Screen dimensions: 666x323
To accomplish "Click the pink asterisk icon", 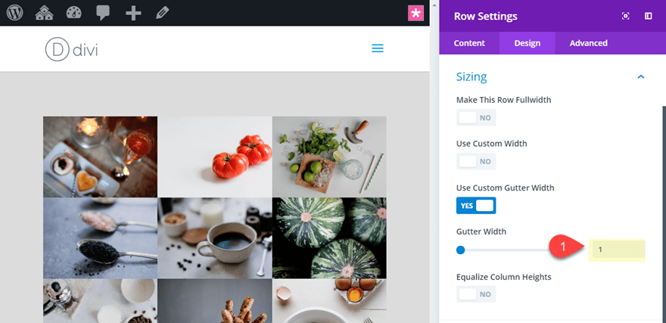I will [415, 13].
